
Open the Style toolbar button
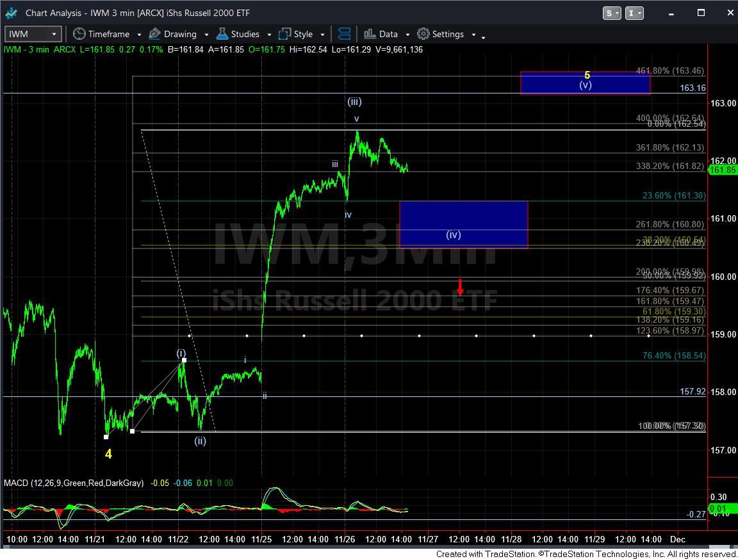pos(295,34)
